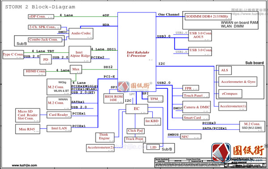268x169 pixels.
Task: Click the Card Reader block
Action: pyautogui.click(x=59, y=115)
